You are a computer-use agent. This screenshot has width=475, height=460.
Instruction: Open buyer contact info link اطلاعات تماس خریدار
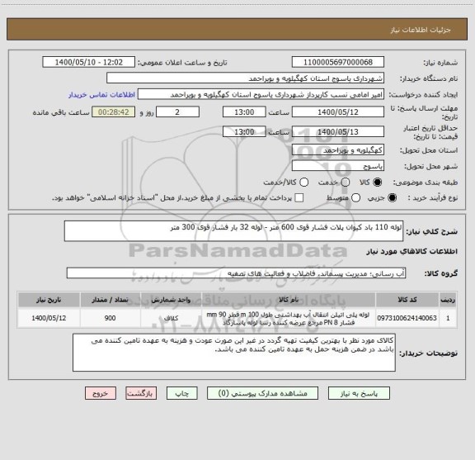click(x=101, y=95)
